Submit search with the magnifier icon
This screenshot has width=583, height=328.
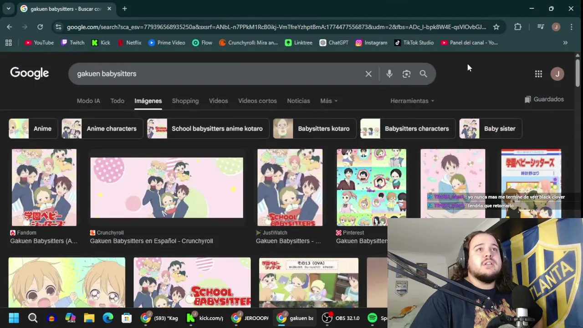pos(424,74)
